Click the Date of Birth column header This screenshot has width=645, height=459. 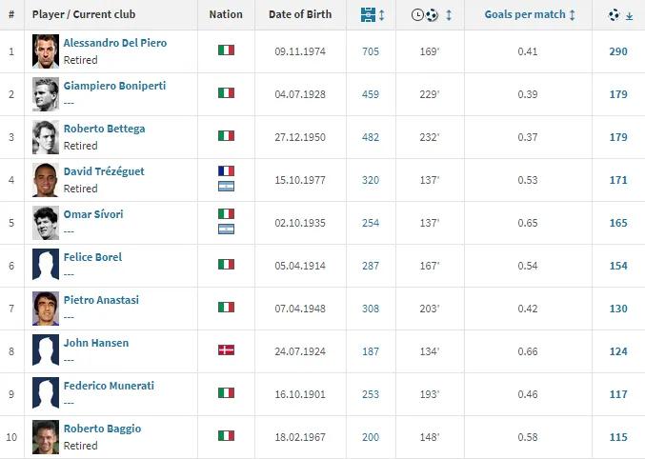coord(298,15)
